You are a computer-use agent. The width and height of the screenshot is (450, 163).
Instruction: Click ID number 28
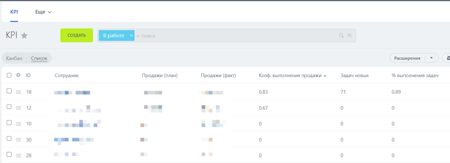click(29, 156)
